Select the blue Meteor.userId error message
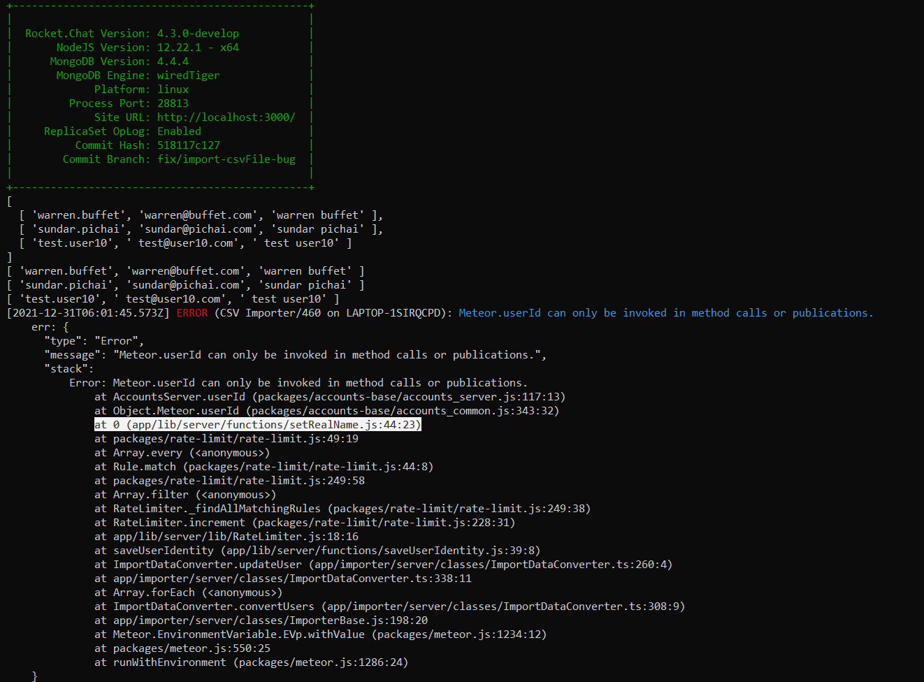 tap(665, 313)
